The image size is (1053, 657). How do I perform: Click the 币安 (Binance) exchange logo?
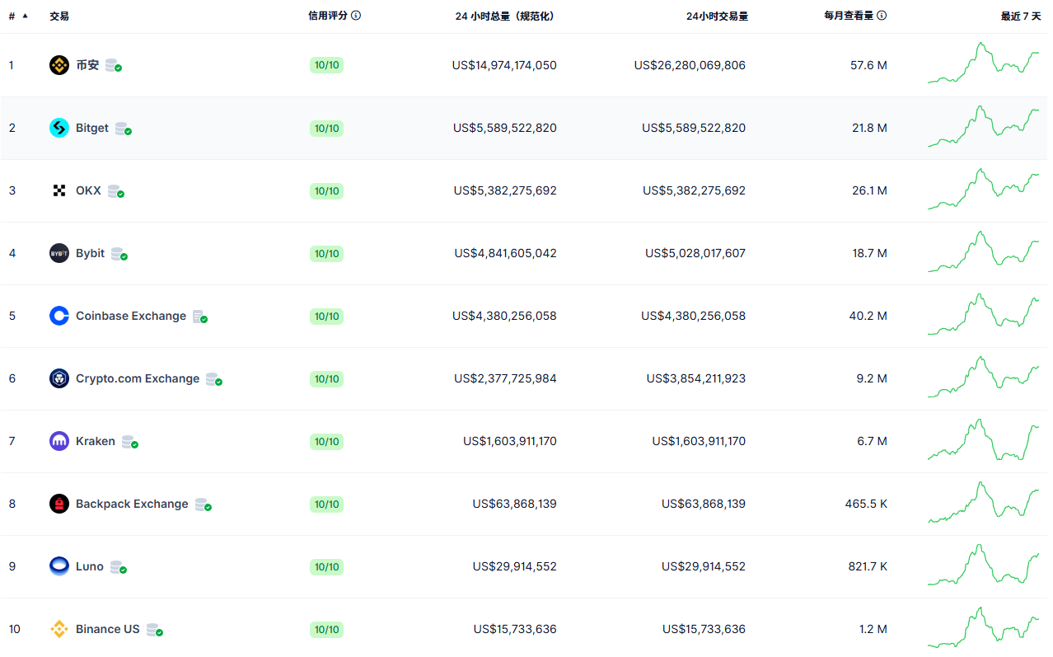click(59, 65)
